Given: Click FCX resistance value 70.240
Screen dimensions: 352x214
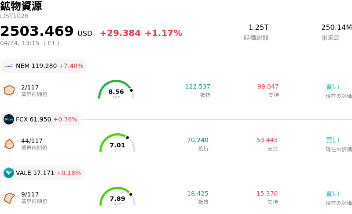Looking at the screenshot, I should [x=198, y=140].
